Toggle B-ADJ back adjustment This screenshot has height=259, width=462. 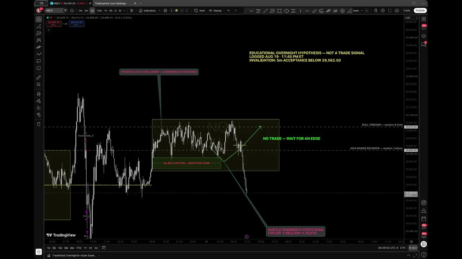[413, 248]
